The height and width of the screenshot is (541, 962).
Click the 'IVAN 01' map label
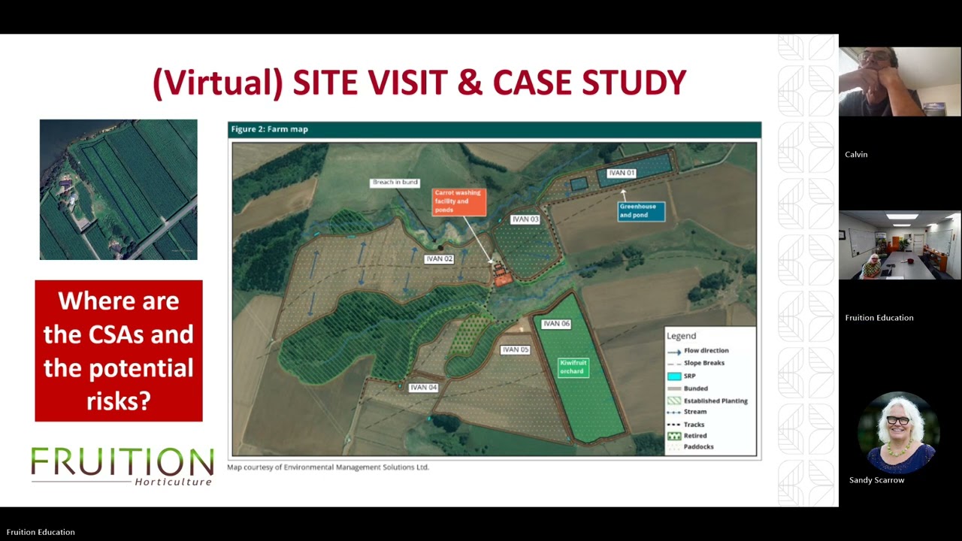pyautogui.click(x=622, y=173)
